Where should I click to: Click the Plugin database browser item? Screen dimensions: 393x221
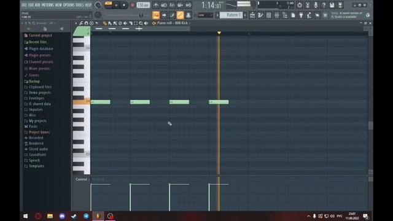[x=41, y=48]
